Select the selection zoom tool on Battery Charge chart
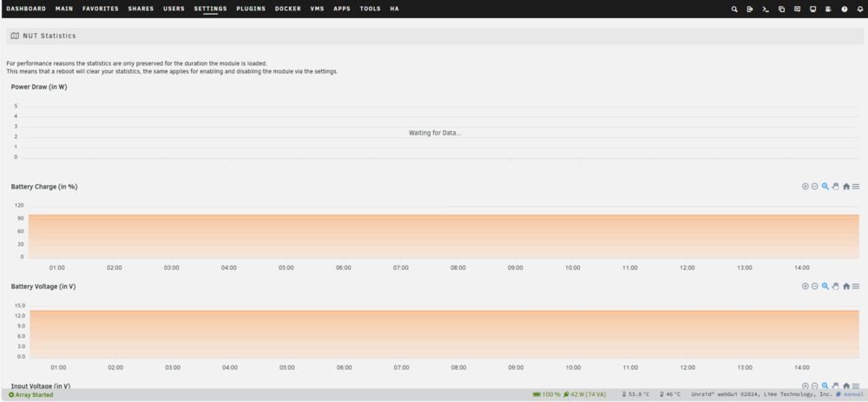The height and width of the screenshot is (402, 868). [825, 187]
